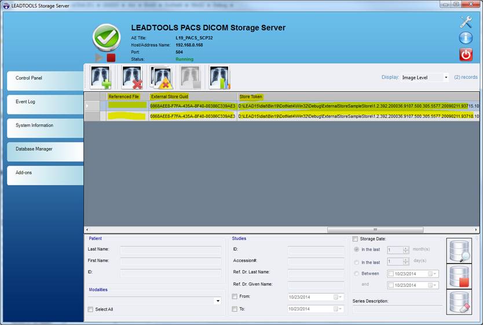
Task: Click the Studies ID input field
Action: [x=316, y=249]
